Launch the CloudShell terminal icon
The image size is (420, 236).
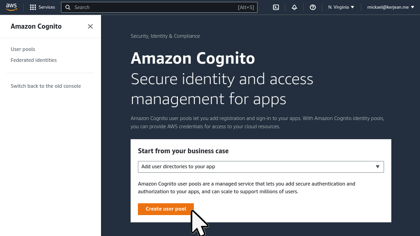click(x=276, y=7)
